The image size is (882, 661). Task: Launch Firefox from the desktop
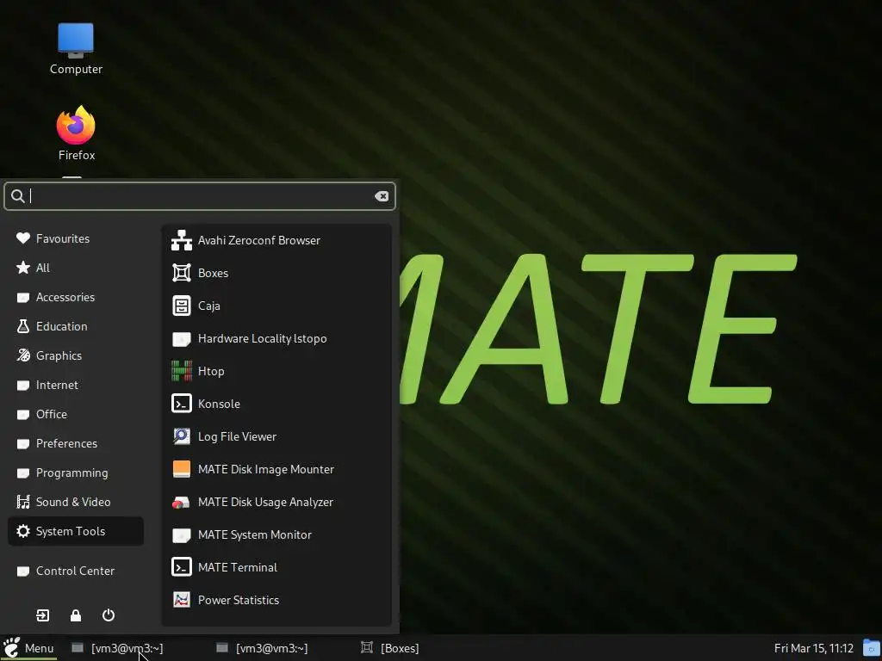pyautogui.click(x=76, y=133)
